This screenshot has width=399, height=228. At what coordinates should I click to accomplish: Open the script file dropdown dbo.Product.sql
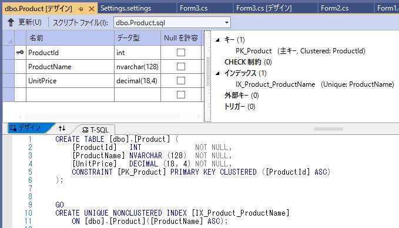tap(226, 23)
